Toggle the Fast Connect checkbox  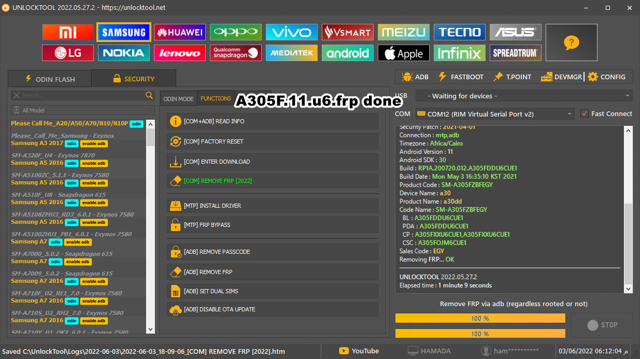point(585,113)
